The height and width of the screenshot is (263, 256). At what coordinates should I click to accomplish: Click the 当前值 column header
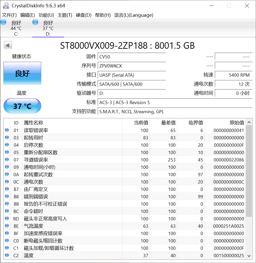136,123
